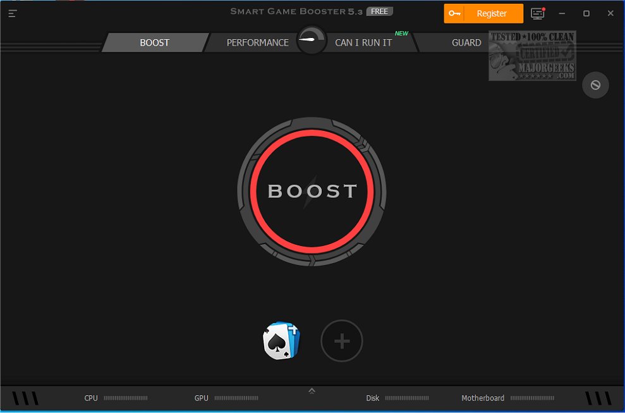Toggle the do-not-disturb circle icon

595,85
